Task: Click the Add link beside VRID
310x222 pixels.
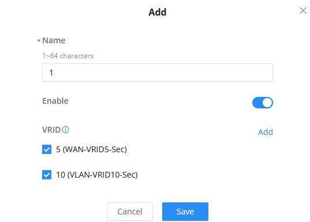Action: 266,132
